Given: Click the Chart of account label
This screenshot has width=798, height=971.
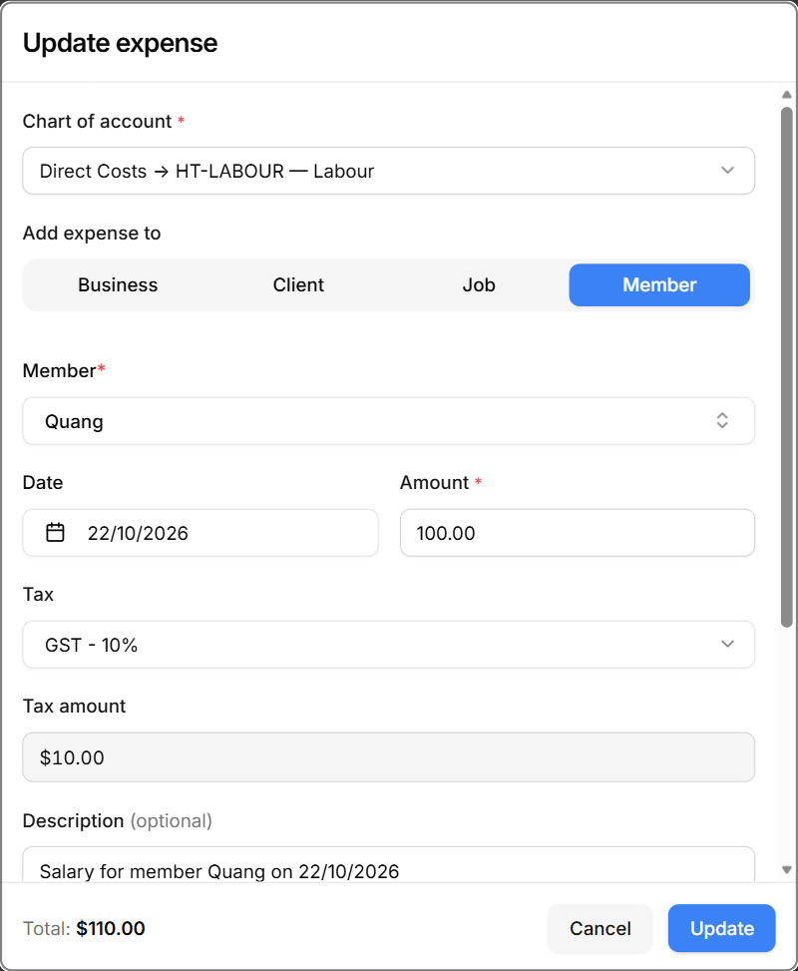Looking at the screenshot, I should point(97,122).
